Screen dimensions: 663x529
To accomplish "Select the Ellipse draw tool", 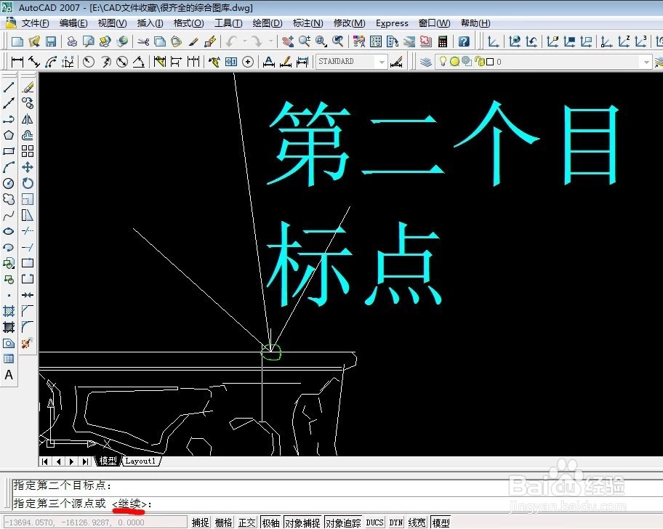I will (x=9, y=231).
